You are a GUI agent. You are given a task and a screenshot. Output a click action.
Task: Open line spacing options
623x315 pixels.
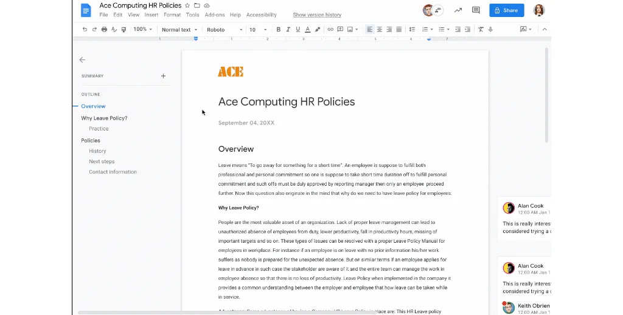[x=412, y=29]
